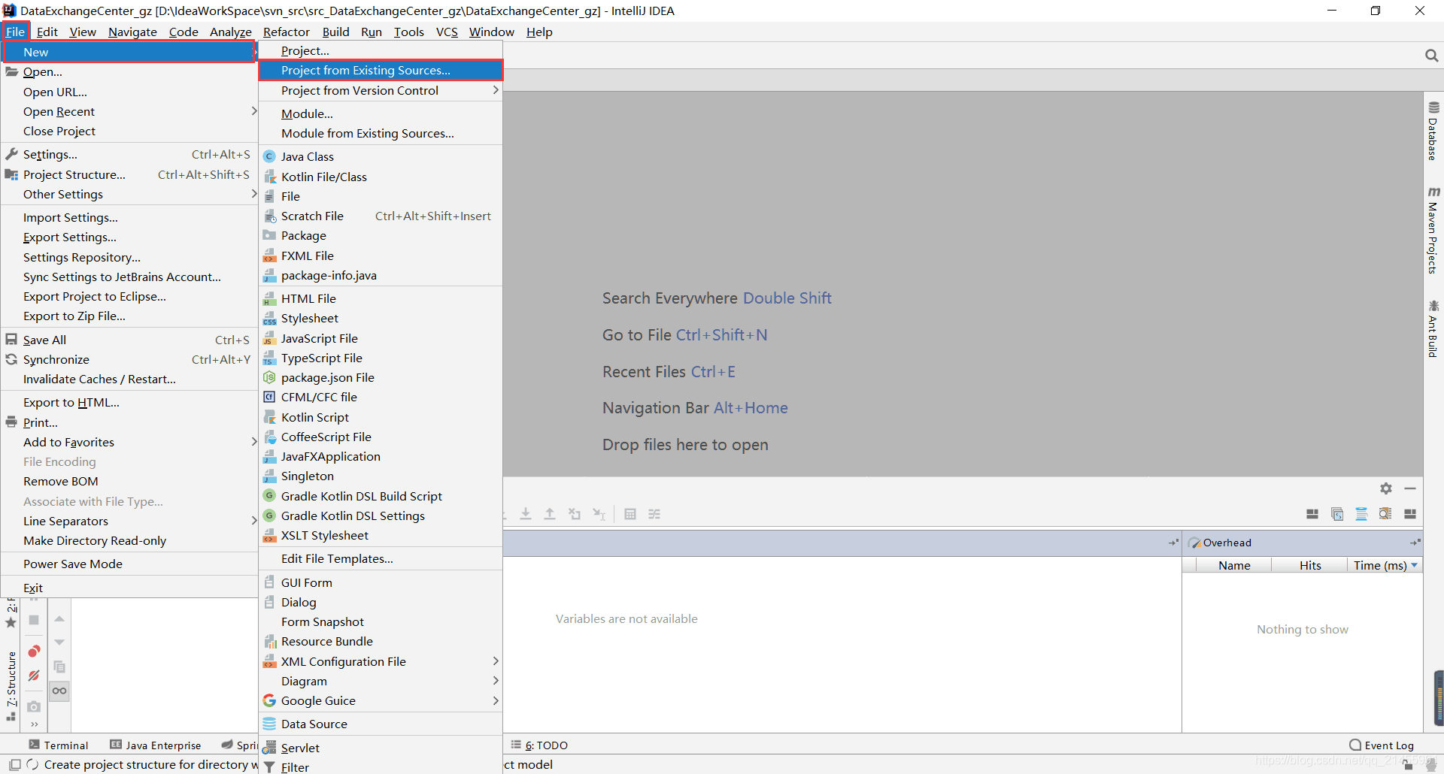The height and width of the screenshot is (774, 1444).
Task: Toggle Power Save Mode
Action: pyautogui.click(x=129, y=564)
